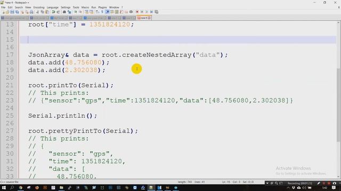
Task: Open the Document Map panel icon
Action: pos(117,12)
